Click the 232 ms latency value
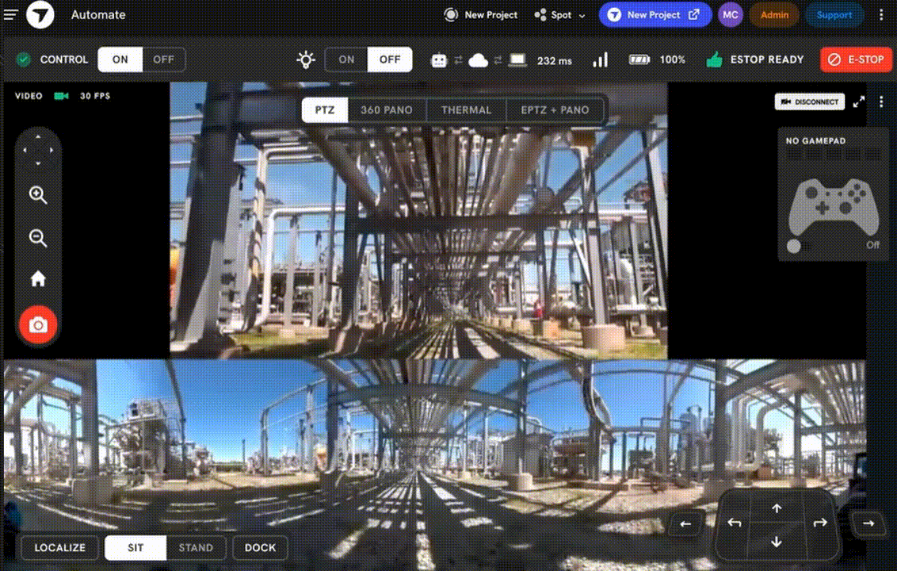This screenshot has width=897, height=571. [555, 60]
